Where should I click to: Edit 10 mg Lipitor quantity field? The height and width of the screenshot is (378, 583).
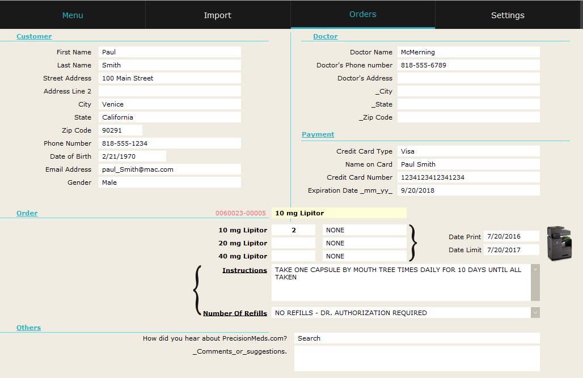pyautogui.click(x=293, y=230)
